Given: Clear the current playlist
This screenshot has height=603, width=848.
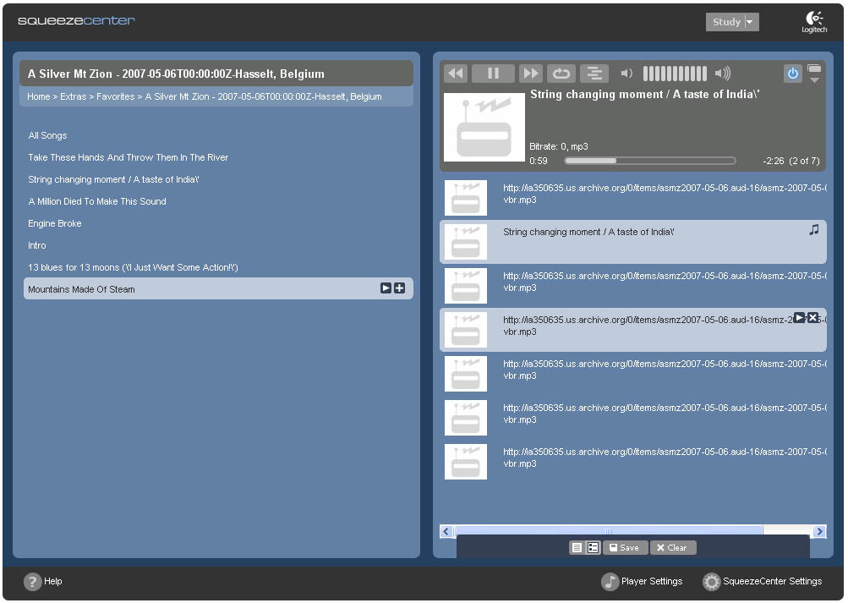Looking at the screenshot, I should (x=673, y=547).
